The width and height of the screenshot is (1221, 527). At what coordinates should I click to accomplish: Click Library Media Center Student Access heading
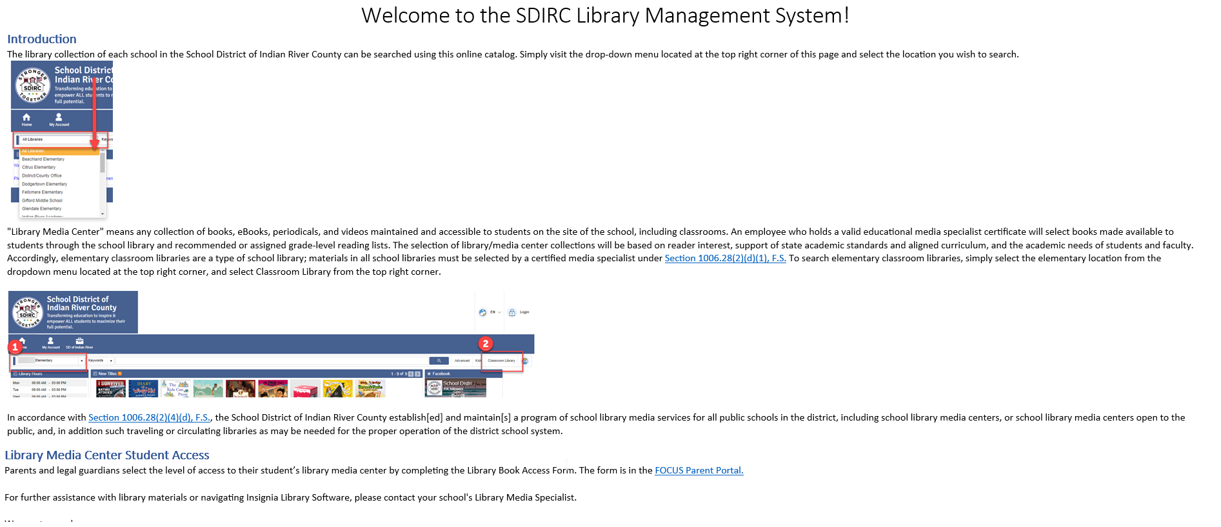(x=107, y=455)
